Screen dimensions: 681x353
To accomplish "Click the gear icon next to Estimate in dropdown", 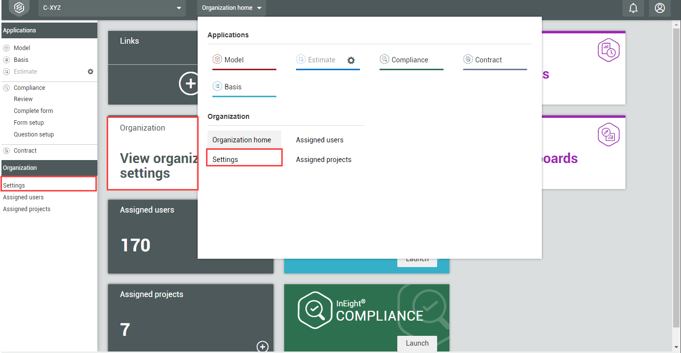I will (351, 60).
